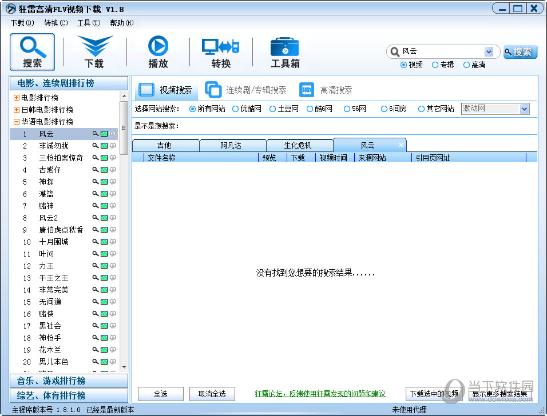Viewport: 547px width, 416px height.
Task: Open the 搜索 search toolbar button
Action: [32, 52]
